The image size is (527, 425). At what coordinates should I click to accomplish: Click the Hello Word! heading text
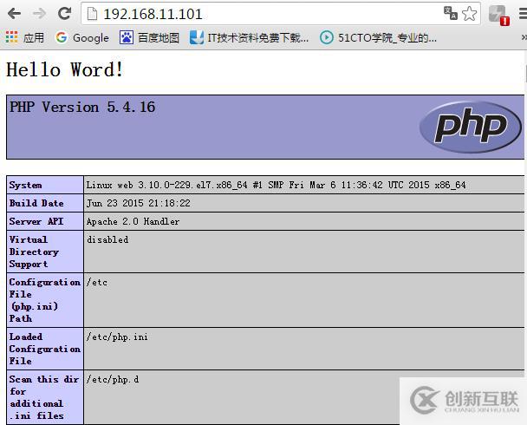[65, 70]
